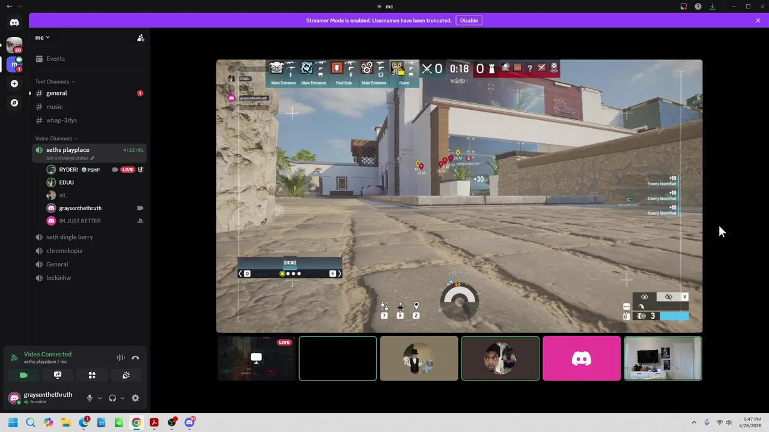Show hidden system tray icons chevron
The height and width of the screenshot is (432, 769).
point(694,422)
